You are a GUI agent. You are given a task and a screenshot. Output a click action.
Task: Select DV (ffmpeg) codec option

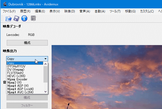coord(25,70)
